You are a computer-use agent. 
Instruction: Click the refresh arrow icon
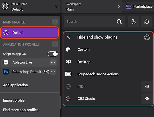[x=147, y=22]
